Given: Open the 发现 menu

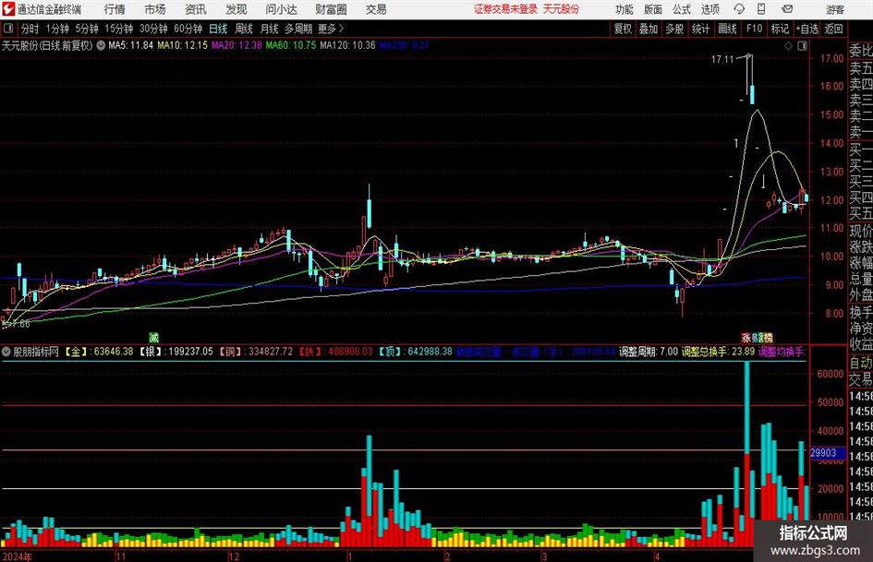Looking at the screenshot, I should click(236, 9).
